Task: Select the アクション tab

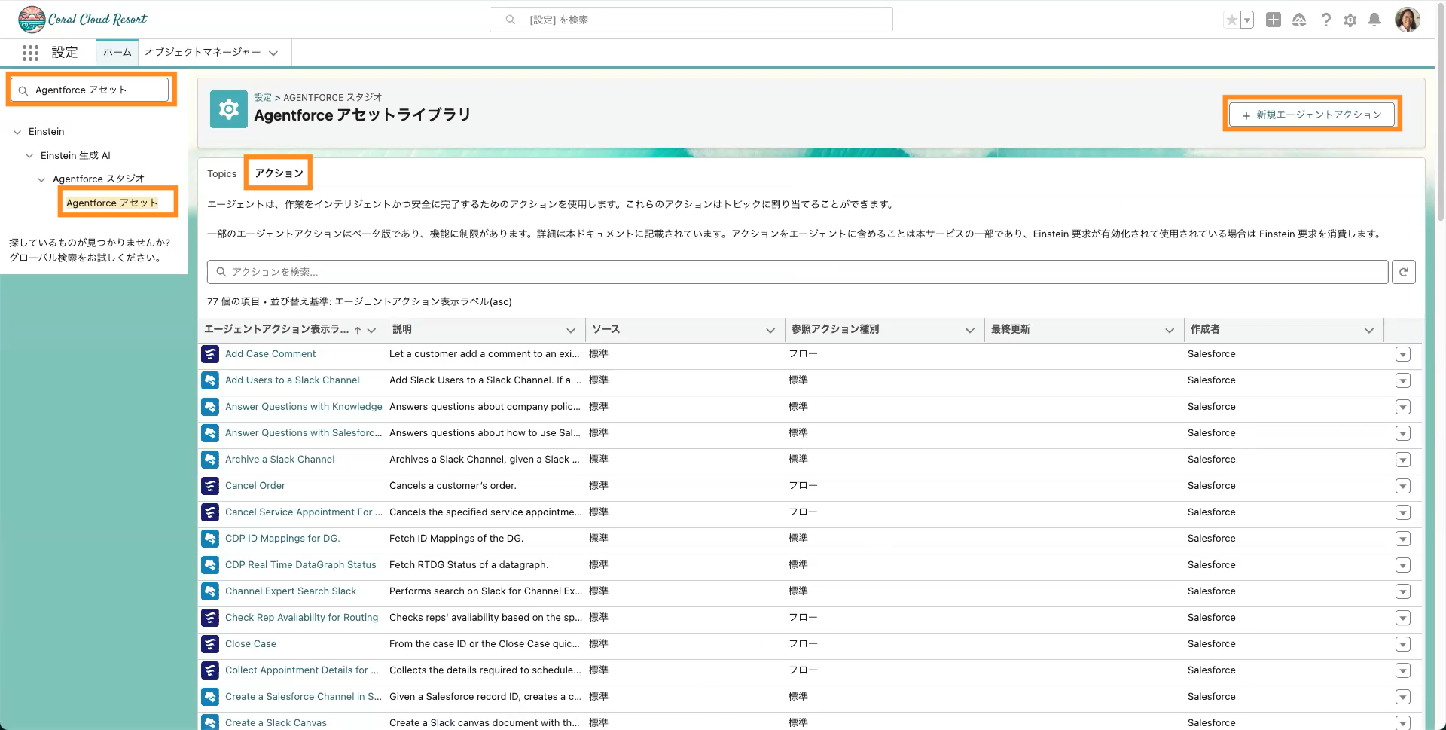Action: click(279, 173)
